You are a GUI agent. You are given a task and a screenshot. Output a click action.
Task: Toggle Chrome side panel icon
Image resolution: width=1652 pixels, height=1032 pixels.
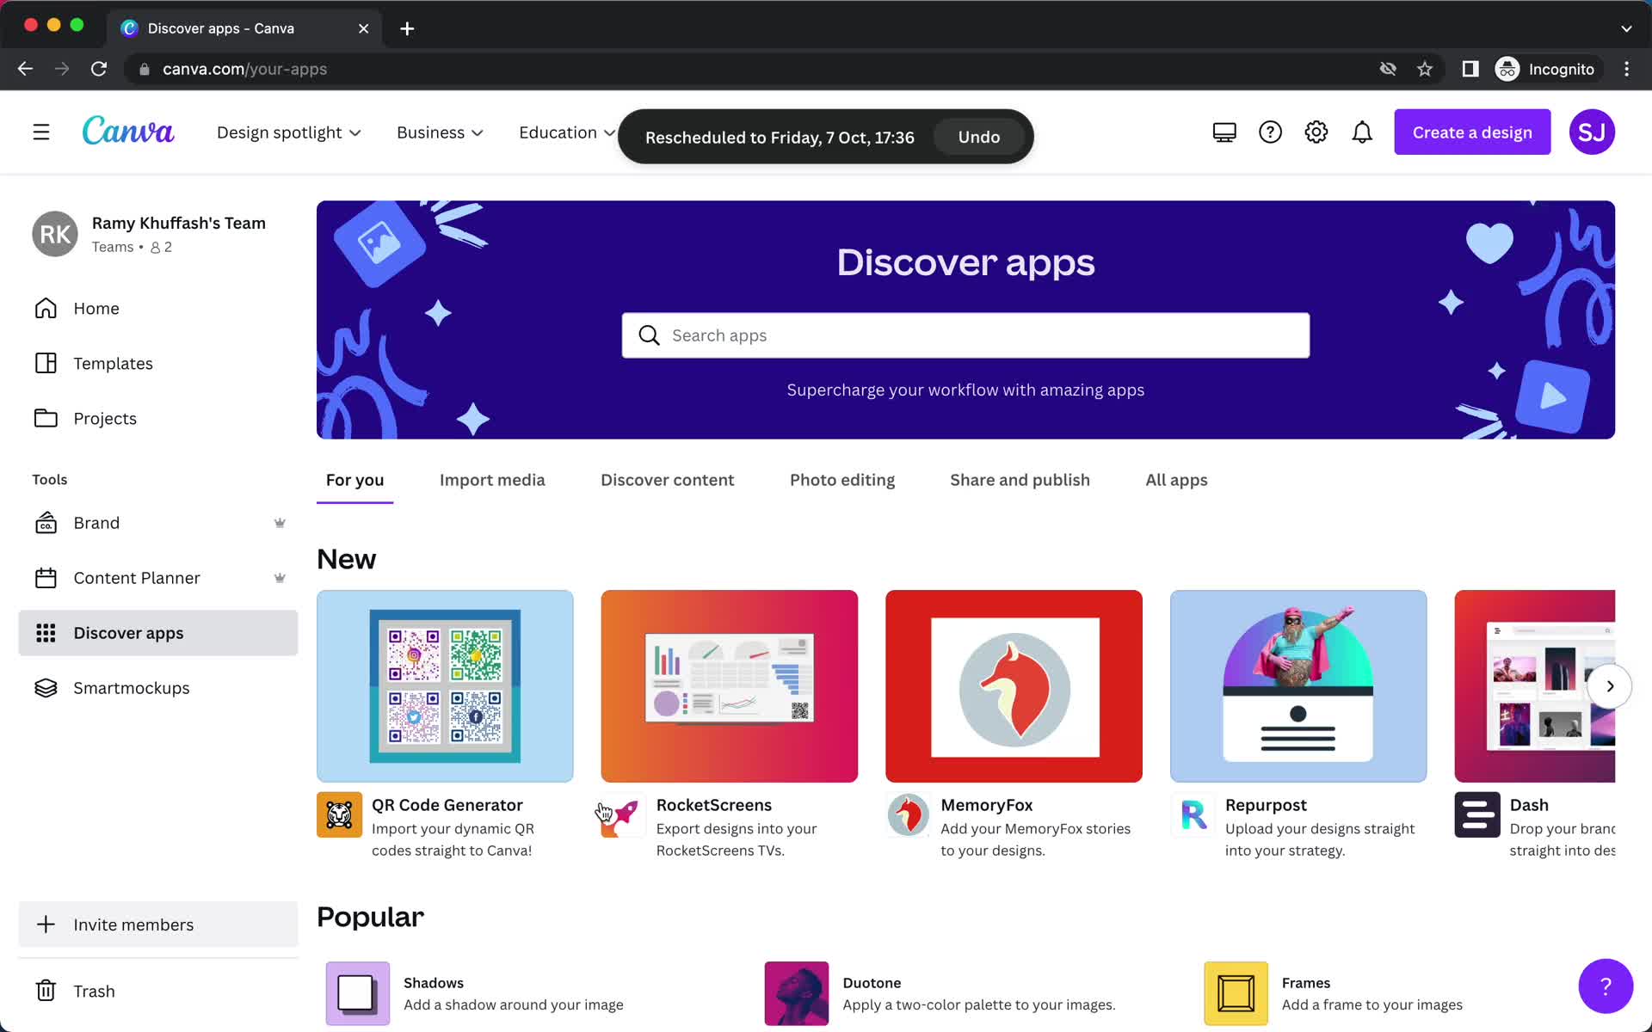coord(1470,69)
